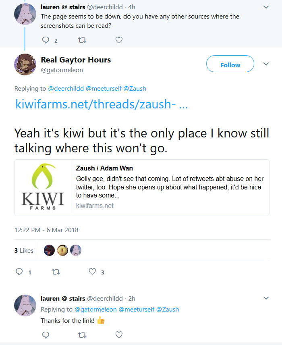Viewport: 282px width, 345px height.
Task: Expand options chevron on lauren's bottom reply
Action: click(266, 298)
